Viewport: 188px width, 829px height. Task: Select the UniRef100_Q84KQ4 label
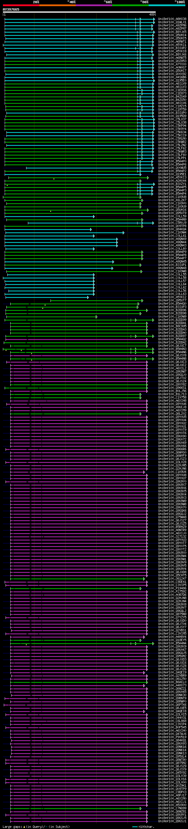pos(172,229)
